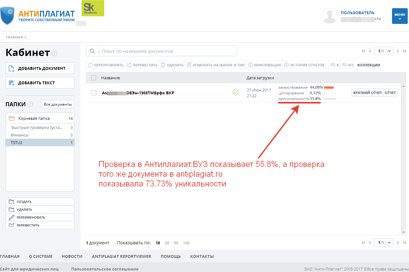Go to first page in bottom pager
Screen dimensions: 409x272
pos(364,242)
